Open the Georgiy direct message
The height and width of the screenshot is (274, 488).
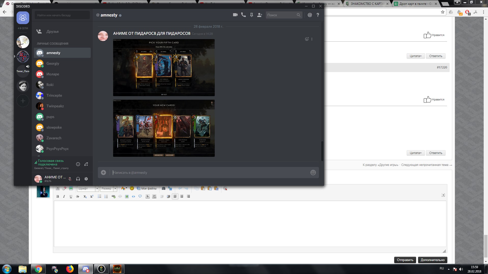(x=53, y=63)
